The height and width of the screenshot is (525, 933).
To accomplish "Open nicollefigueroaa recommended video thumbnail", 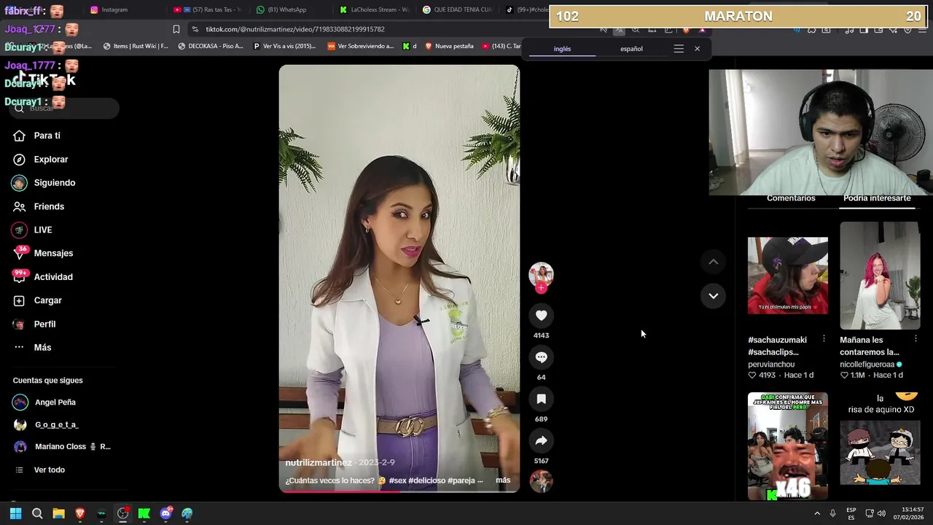I will (880, 276).
